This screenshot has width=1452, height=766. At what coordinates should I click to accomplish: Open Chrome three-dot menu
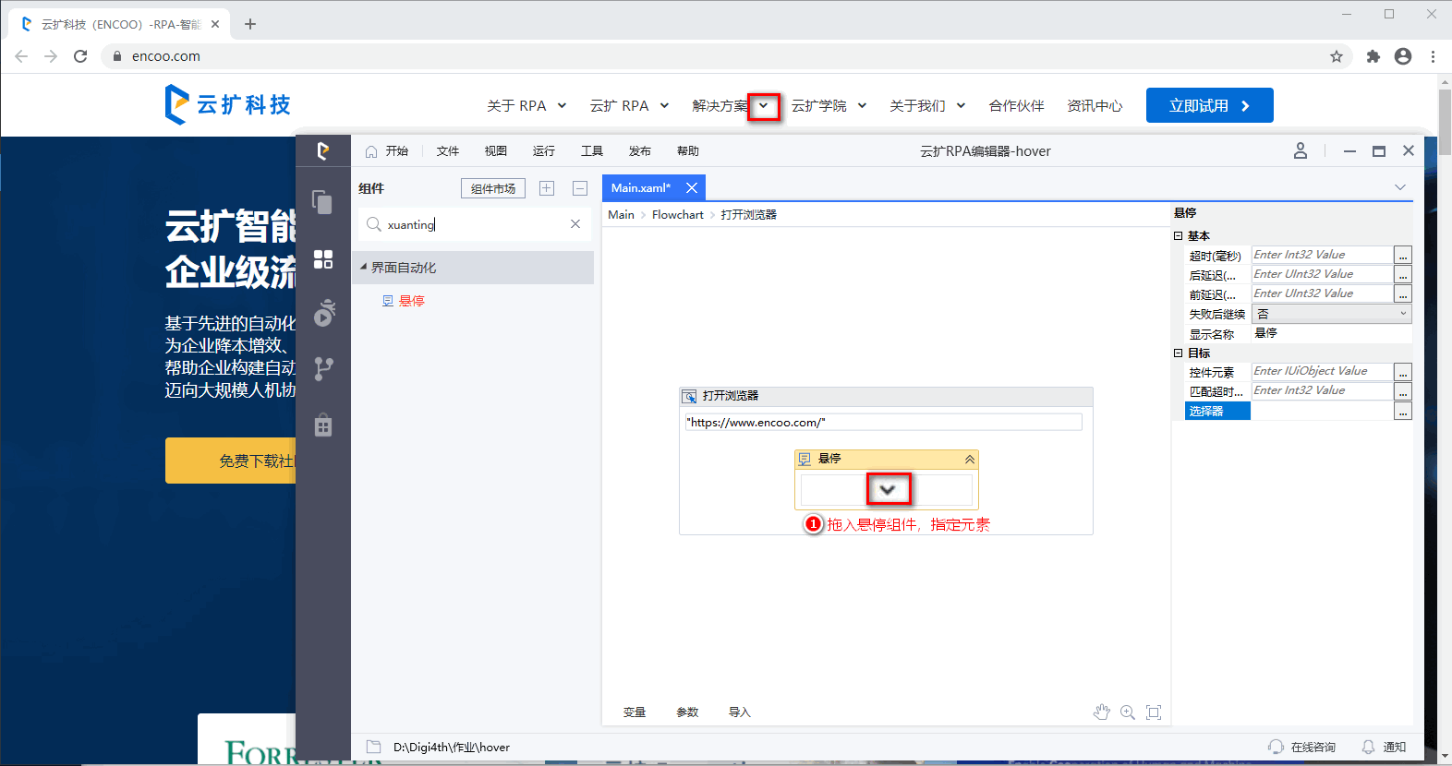coord(1433,56)
